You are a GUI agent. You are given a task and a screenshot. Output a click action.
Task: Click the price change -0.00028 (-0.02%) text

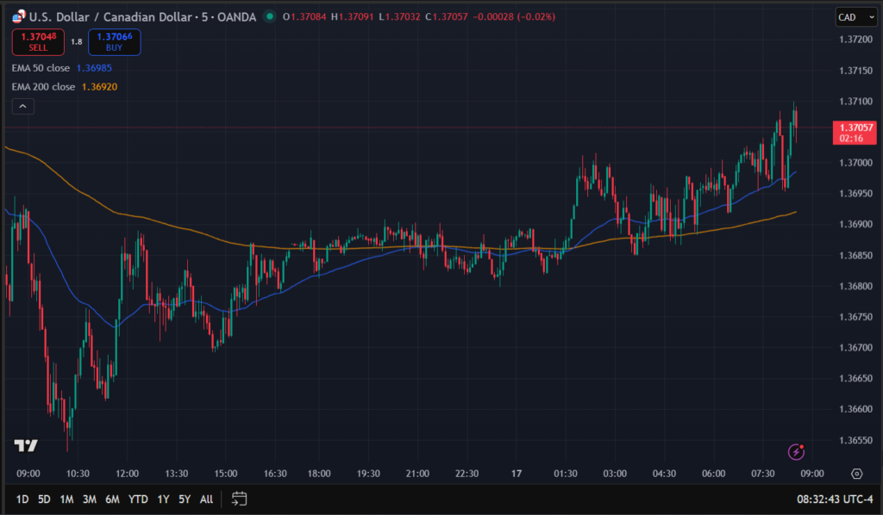pos(514,17)
